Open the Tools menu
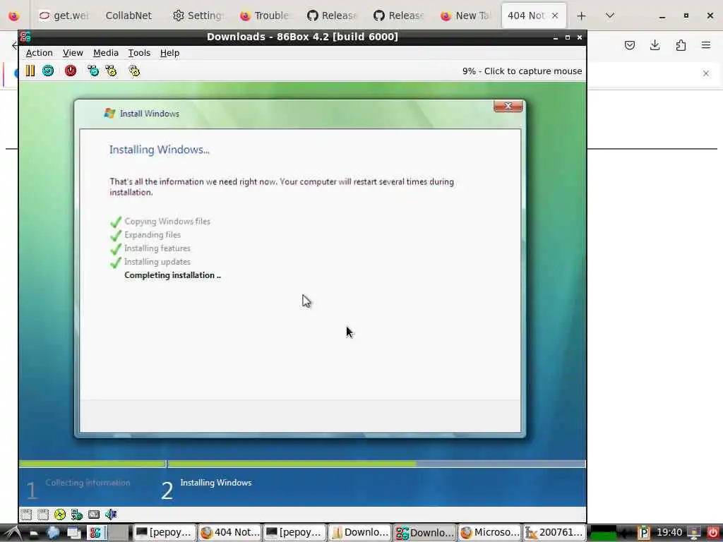 pos(139,53)
